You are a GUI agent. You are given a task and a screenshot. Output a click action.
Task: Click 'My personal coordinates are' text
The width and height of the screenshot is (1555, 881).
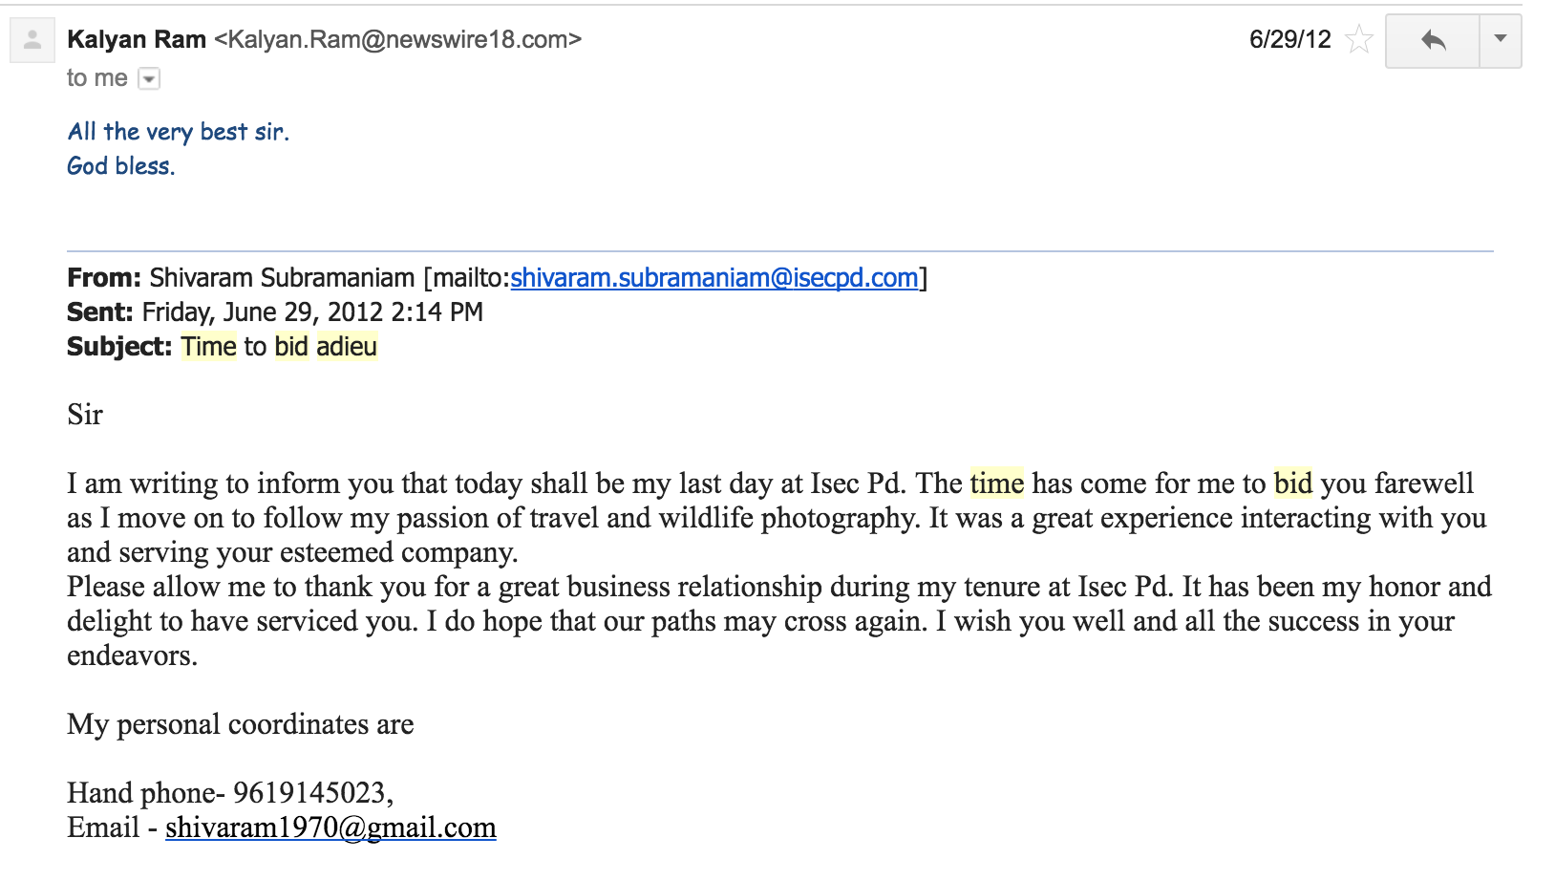pos(241,725)
